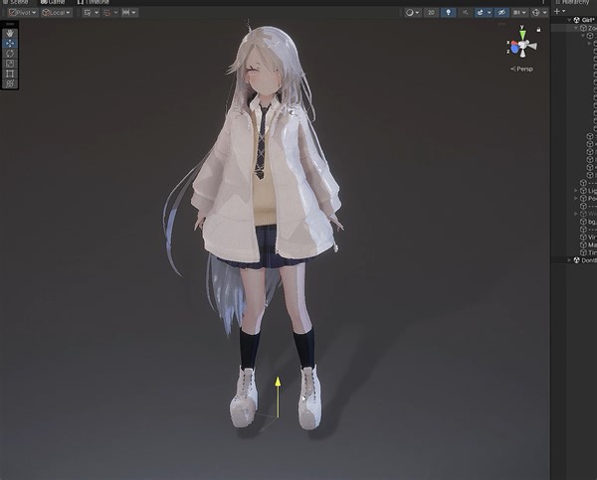This screenshot has height=480, width=597.
Task: Expand the Po… object in Hierarchy
Action: coord(576,198)
